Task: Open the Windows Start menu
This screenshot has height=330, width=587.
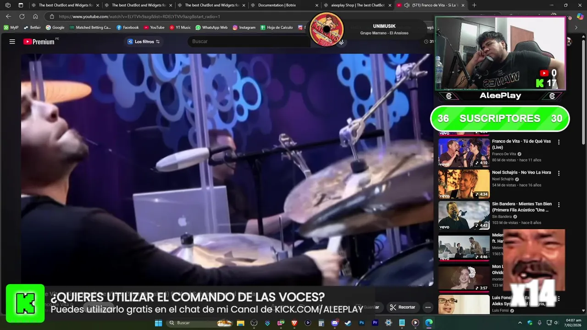Action: (158, 323)
